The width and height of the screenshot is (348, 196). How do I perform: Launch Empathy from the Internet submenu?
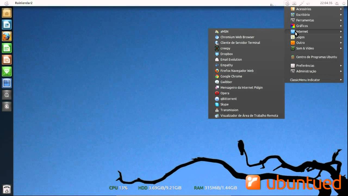click(x=246, y=65)
